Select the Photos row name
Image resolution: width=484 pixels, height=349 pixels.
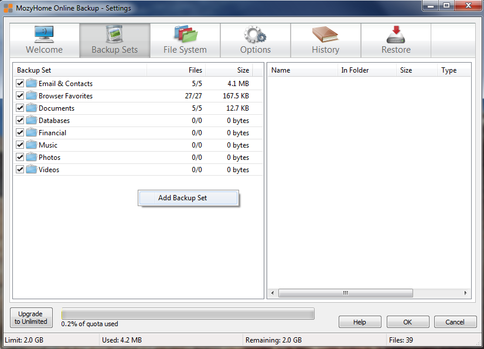pyautogui.click(x=49, y=158)
